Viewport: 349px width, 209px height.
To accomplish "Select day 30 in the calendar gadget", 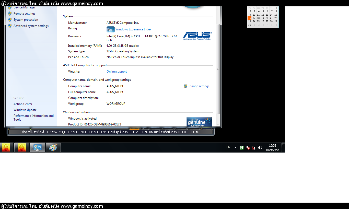I will click(250, 25).
